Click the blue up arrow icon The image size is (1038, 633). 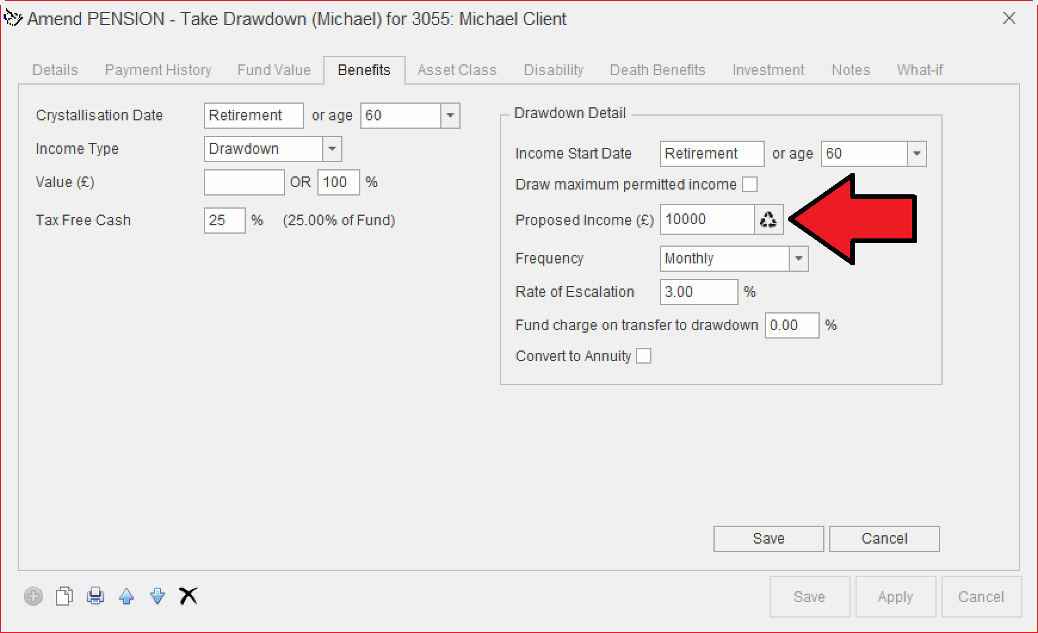[126, 596]
